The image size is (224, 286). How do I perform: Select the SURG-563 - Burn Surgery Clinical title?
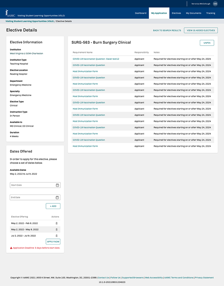click(x=101, y=43)
